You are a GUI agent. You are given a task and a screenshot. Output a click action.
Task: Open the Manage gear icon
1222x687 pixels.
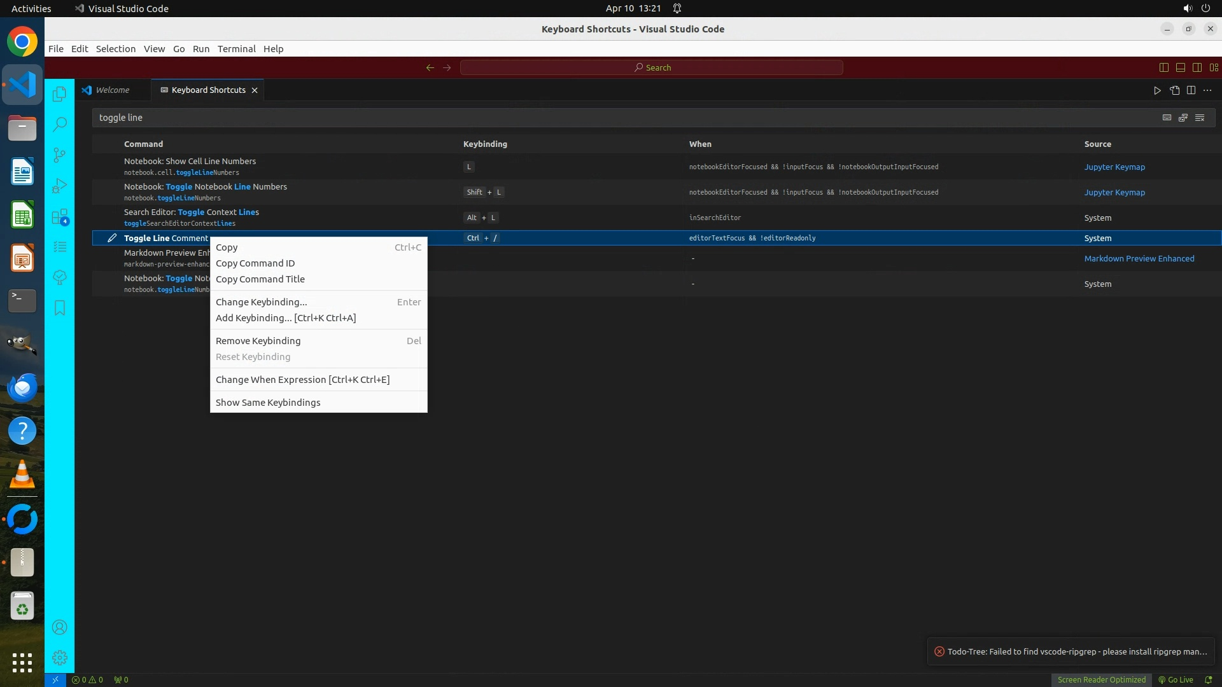coord(59,658)
